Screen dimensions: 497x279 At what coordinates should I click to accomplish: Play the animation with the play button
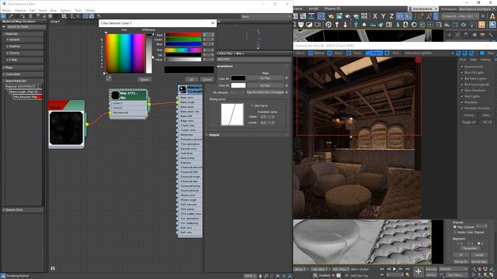(394, 269)
